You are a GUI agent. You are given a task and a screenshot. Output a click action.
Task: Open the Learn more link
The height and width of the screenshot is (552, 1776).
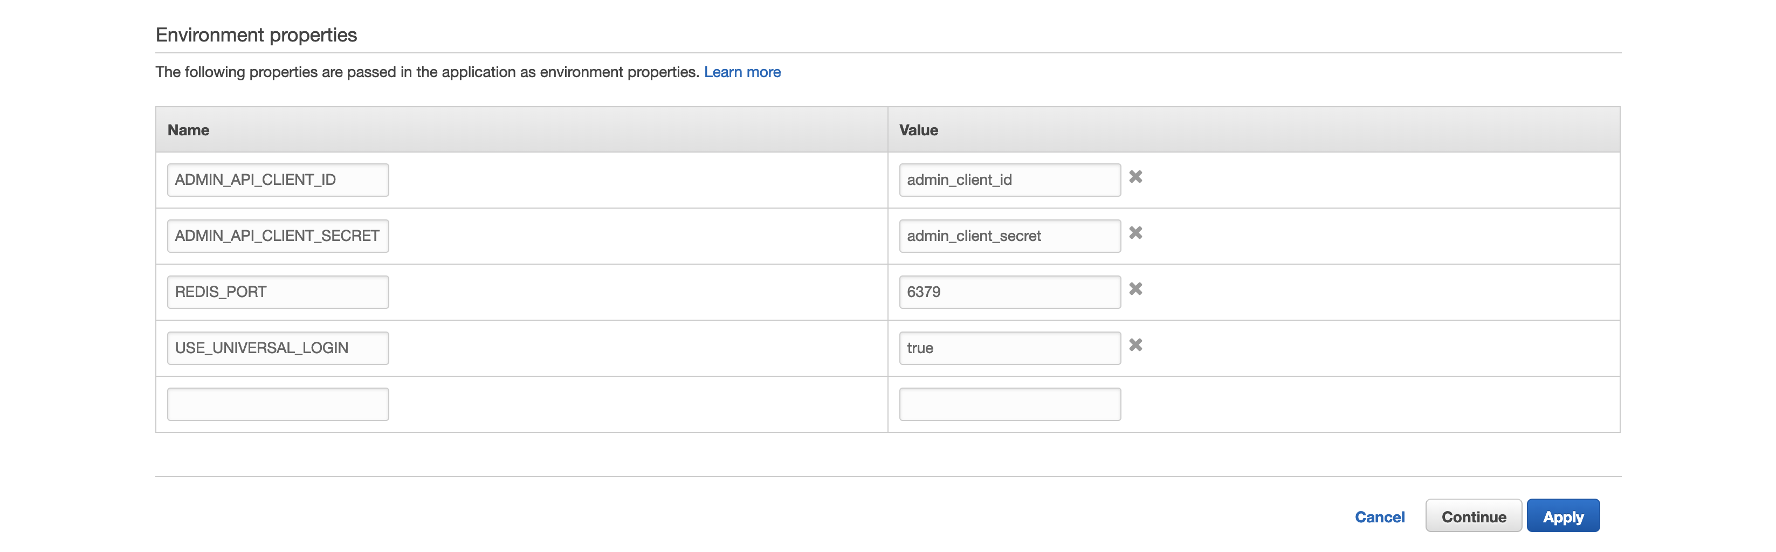point(742,72)
